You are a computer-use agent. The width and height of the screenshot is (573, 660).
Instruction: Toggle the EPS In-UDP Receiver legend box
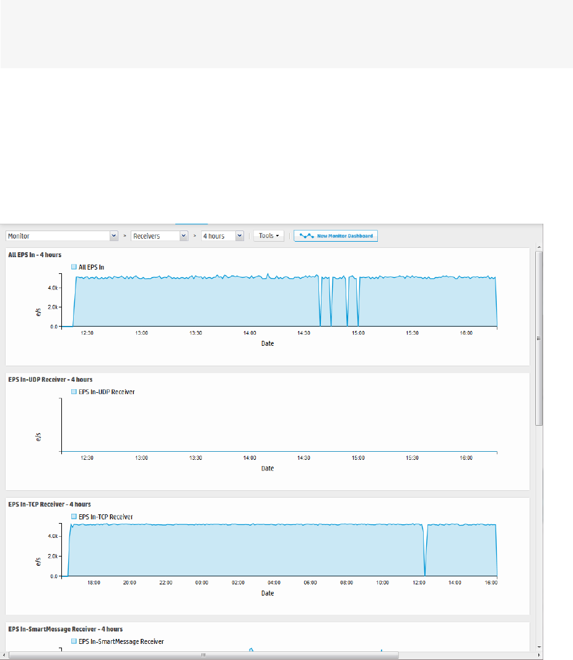pos(74,392)
